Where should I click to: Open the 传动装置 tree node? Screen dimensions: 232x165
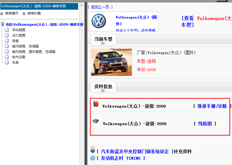tap(19, 30)
